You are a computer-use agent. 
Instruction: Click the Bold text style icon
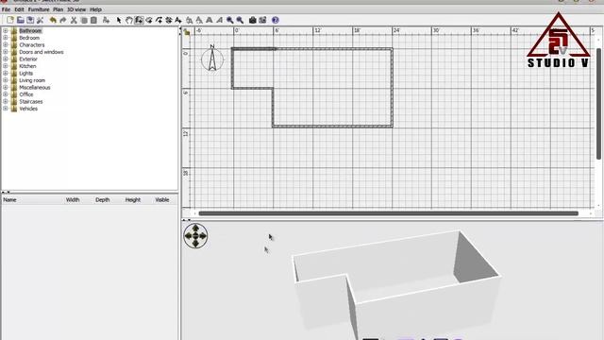(x=210, y=20)
